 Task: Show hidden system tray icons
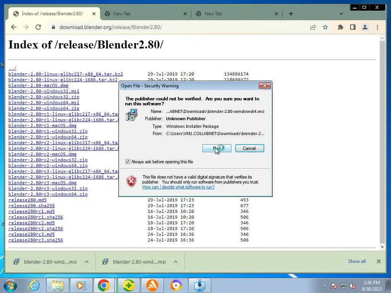pyautogui.click(x=325, y=286)
